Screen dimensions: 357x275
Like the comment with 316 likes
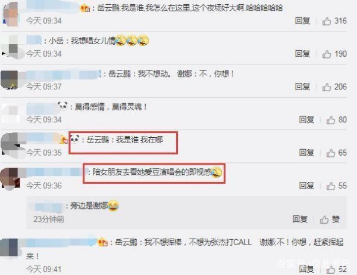(327, 21)
